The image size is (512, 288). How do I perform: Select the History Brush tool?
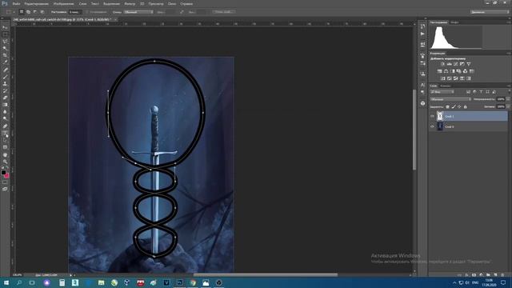pos(5,90)
